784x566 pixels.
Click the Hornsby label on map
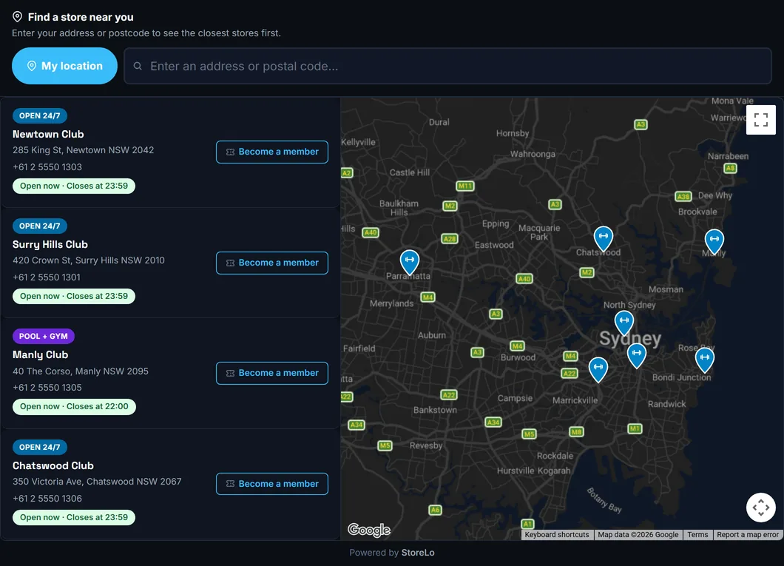(x=513, y=133)
